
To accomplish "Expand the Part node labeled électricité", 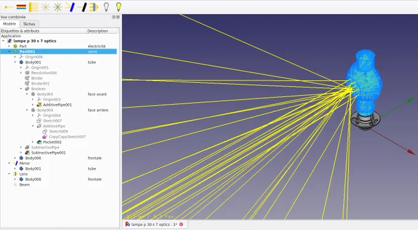I will click(x=9, y=46).
